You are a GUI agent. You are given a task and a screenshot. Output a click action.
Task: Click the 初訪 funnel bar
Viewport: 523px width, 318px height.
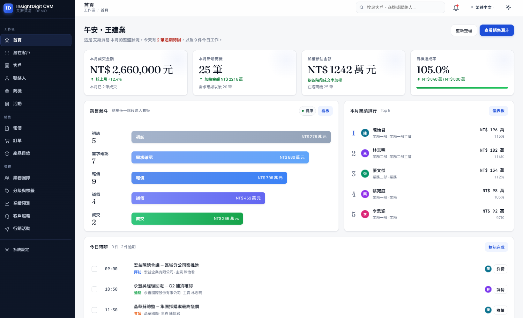[231, 137]
